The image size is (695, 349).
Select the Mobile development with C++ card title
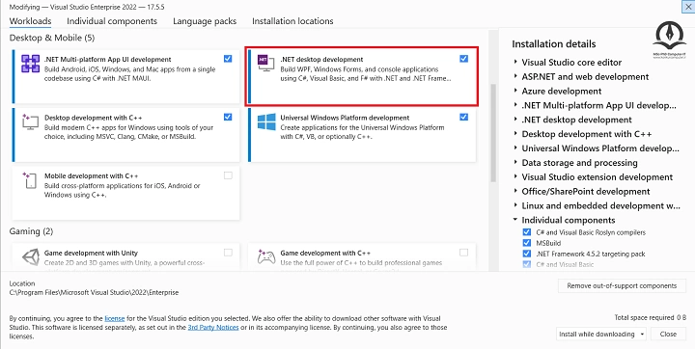[x=92, y=175]
